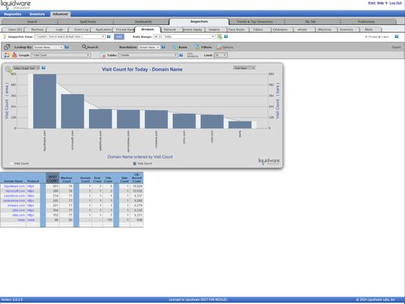This screenshot has width=405, height=304.
Task: Click the tallest bar for liquidware.com
Action: click(x=45, y=101)
